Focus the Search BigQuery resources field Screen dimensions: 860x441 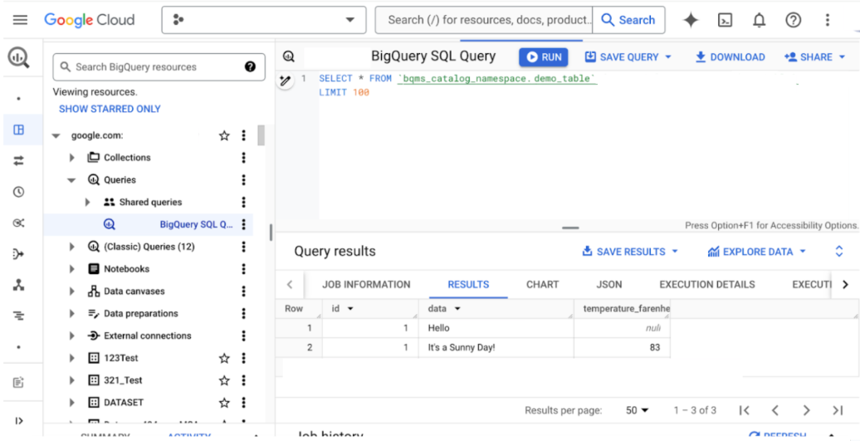(x=149, y=67)
